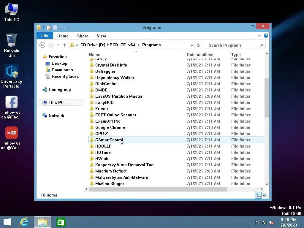Click vertical scrollbar up arrow
304x228 pixels.
point(267,53)
